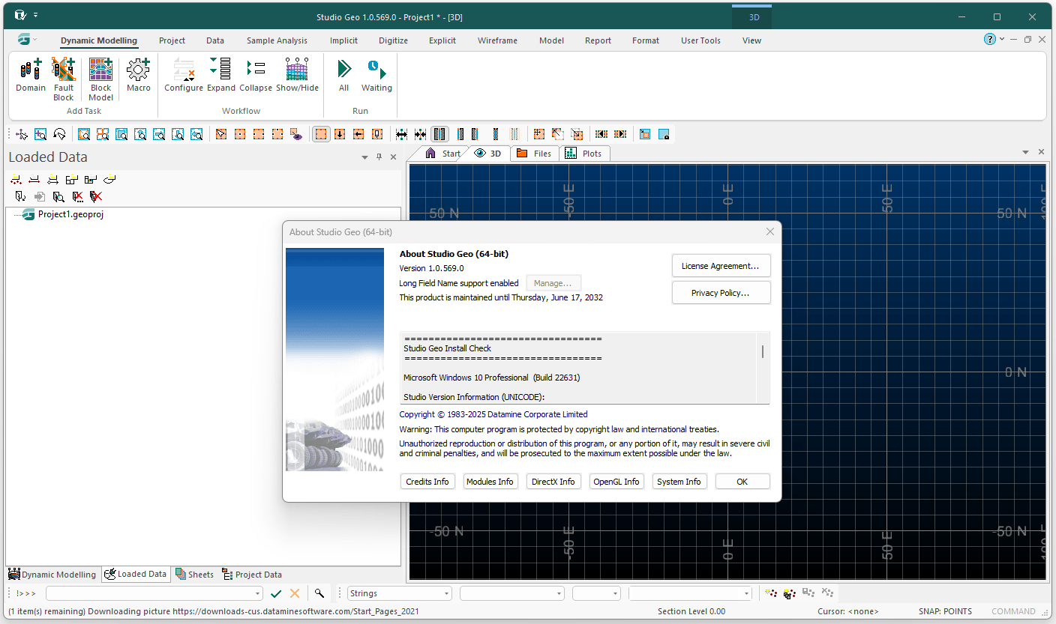Open the command line dropdown arrow

[x=258, y=594]
